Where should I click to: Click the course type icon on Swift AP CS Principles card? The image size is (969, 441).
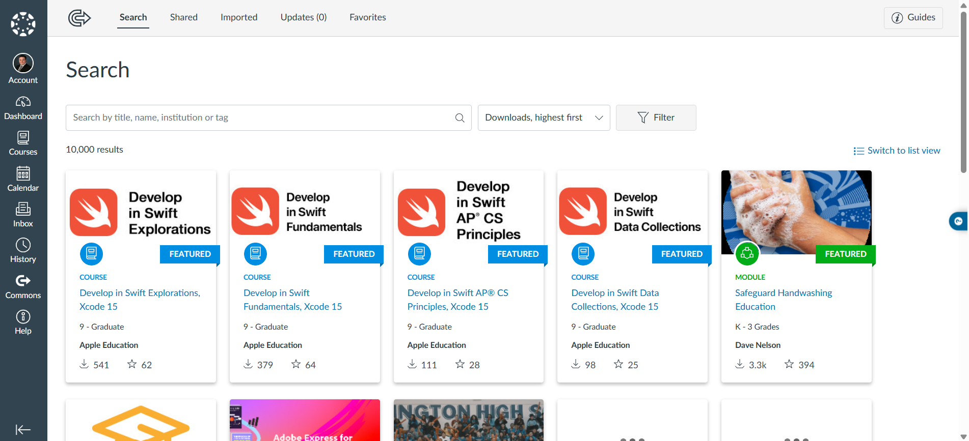click(419, 253)
